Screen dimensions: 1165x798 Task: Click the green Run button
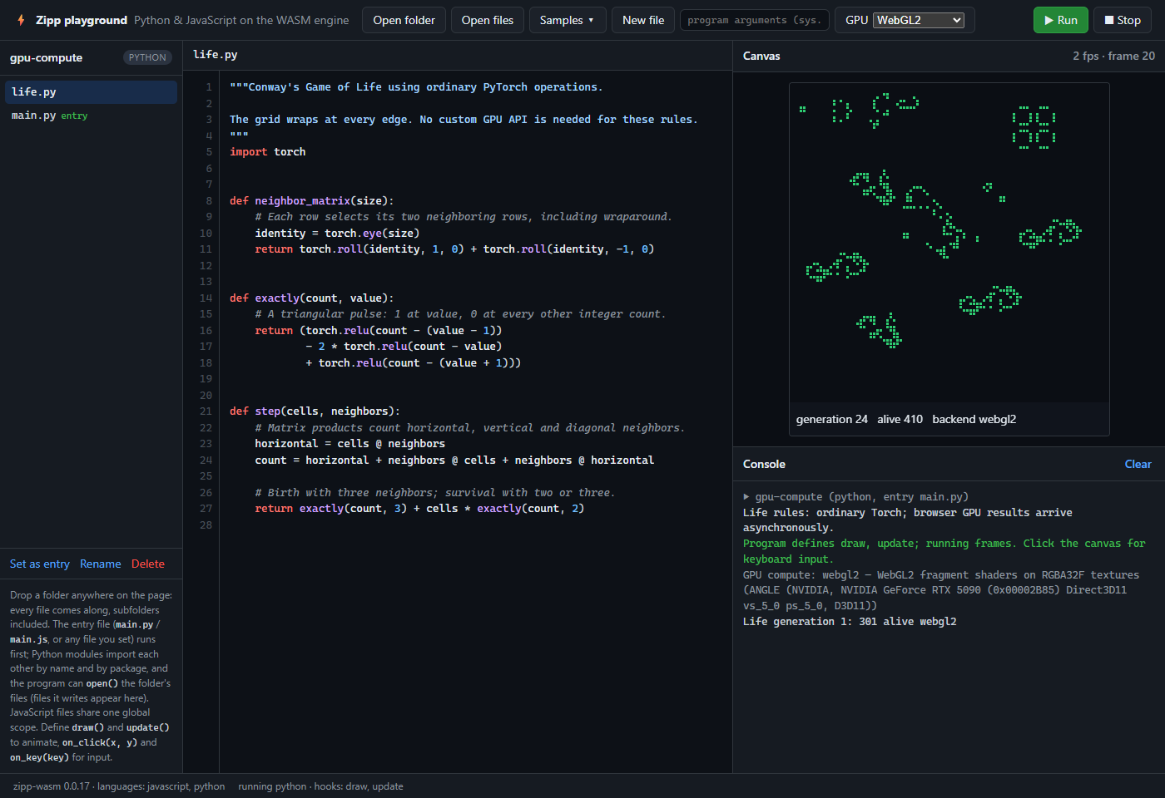pyautogui.click(x=1060, y=20)
